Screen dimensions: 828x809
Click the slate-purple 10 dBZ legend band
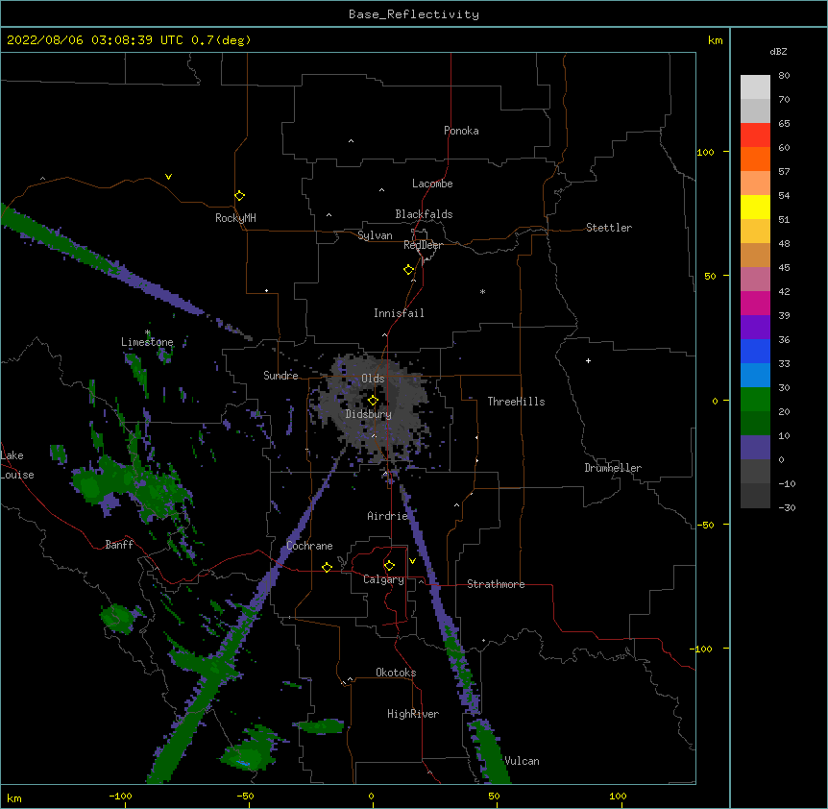tap(755, 448)
